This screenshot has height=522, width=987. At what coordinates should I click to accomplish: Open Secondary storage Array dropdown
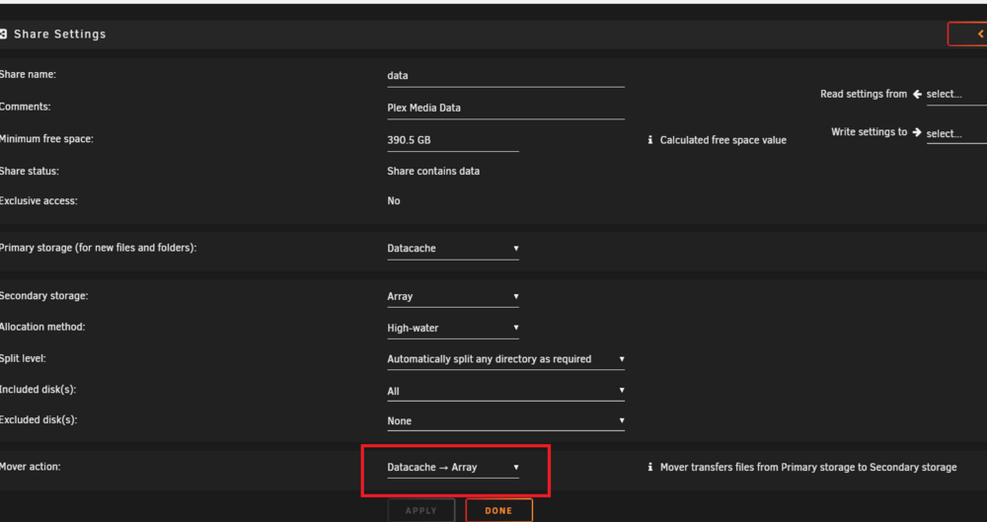click(453, 297)
